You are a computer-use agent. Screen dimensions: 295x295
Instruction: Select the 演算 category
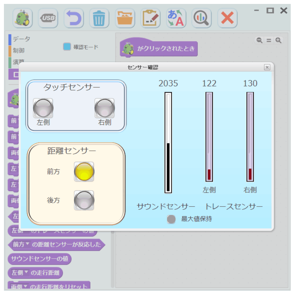pyautogui.click(x=19, y=61)
